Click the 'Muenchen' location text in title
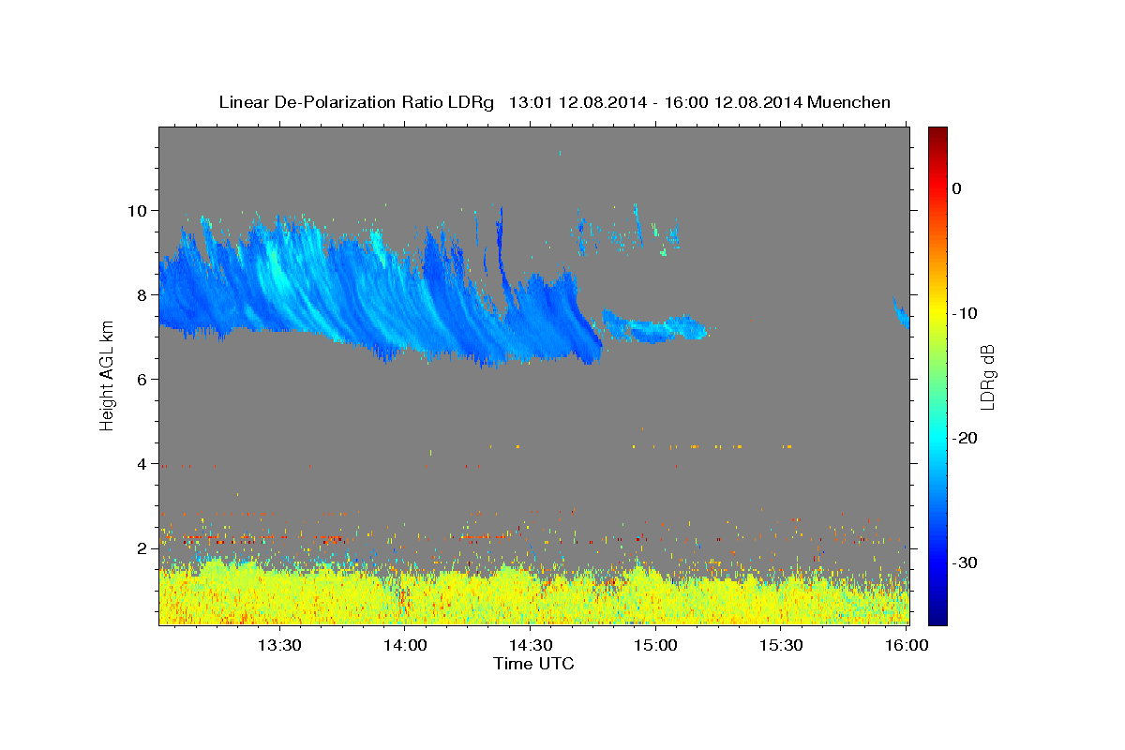 (x=850, y=102)
